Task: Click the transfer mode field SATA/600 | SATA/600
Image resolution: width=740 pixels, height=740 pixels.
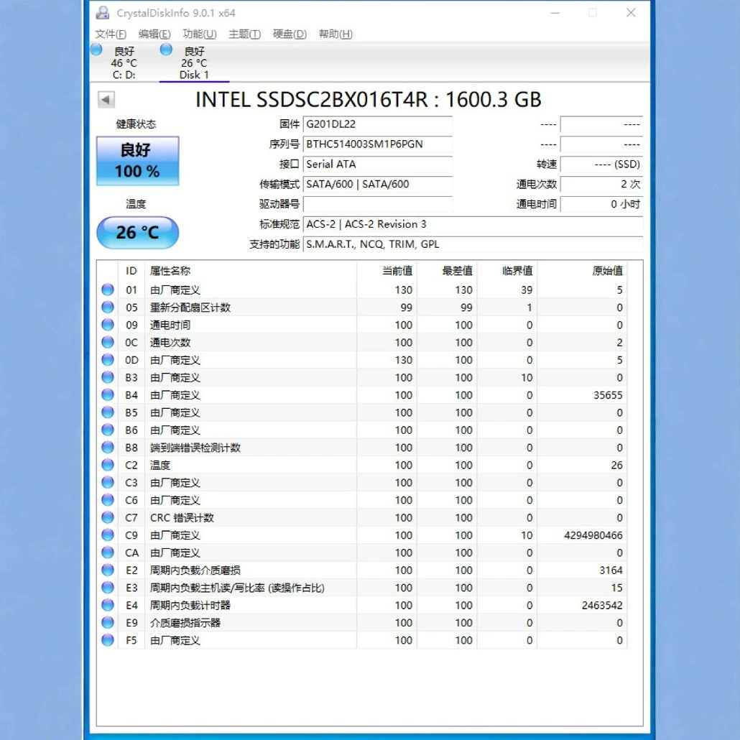Action: (378, 184)
